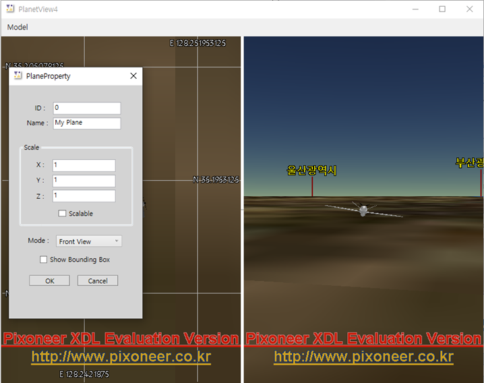Click the ID input field
This screenshot has height=383, width=484.
coord(87,108)
